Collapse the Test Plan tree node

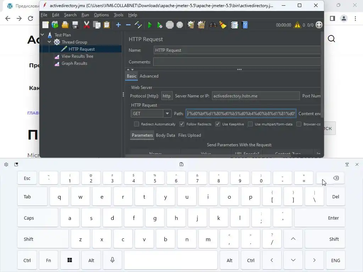42,35
